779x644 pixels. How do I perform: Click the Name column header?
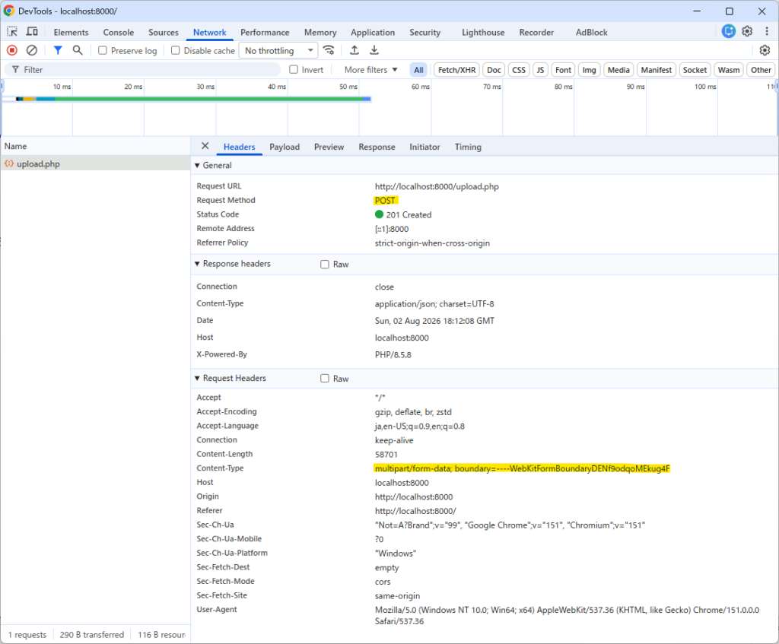click(95, 146)
